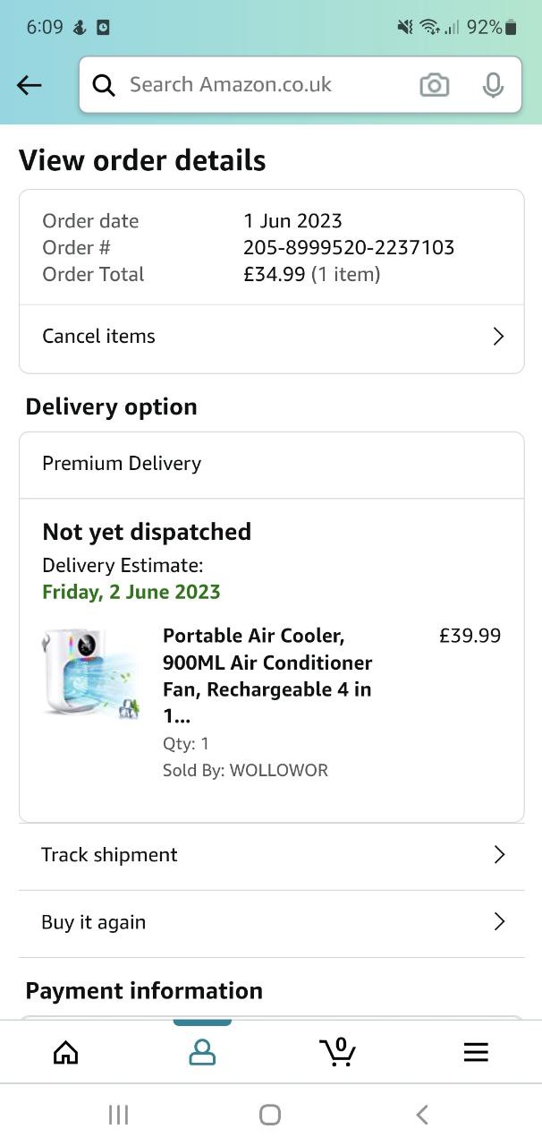Open the account profile tab

click(x=202, y=1052)
